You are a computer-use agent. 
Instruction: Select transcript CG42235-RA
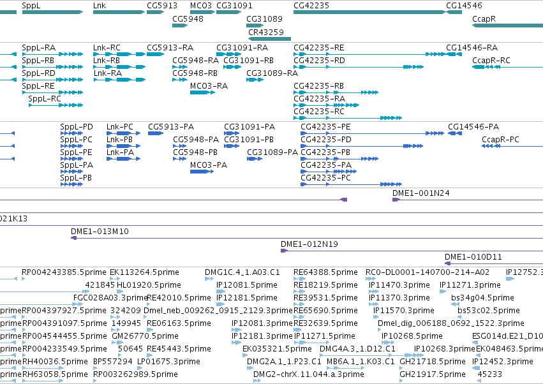tap(327, 105)
